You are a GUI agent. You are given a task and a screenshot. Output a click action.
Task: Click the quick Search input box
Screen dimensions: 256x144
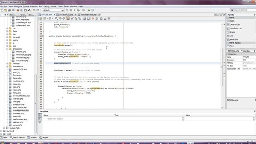245,10
